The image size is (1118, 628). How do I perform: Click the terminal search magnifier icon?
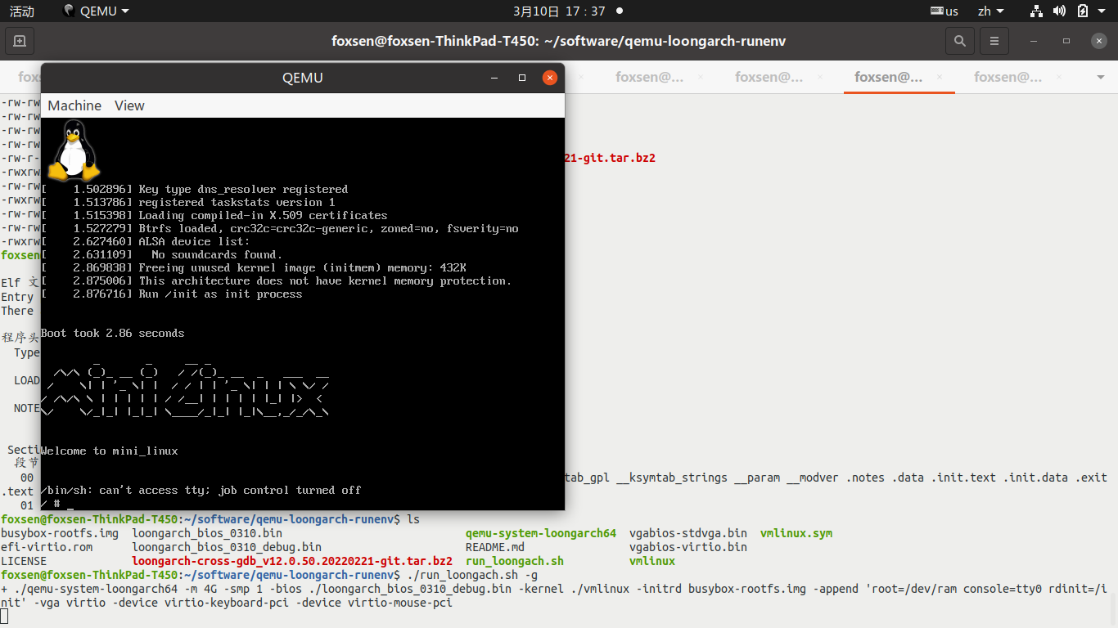point(959,41)
